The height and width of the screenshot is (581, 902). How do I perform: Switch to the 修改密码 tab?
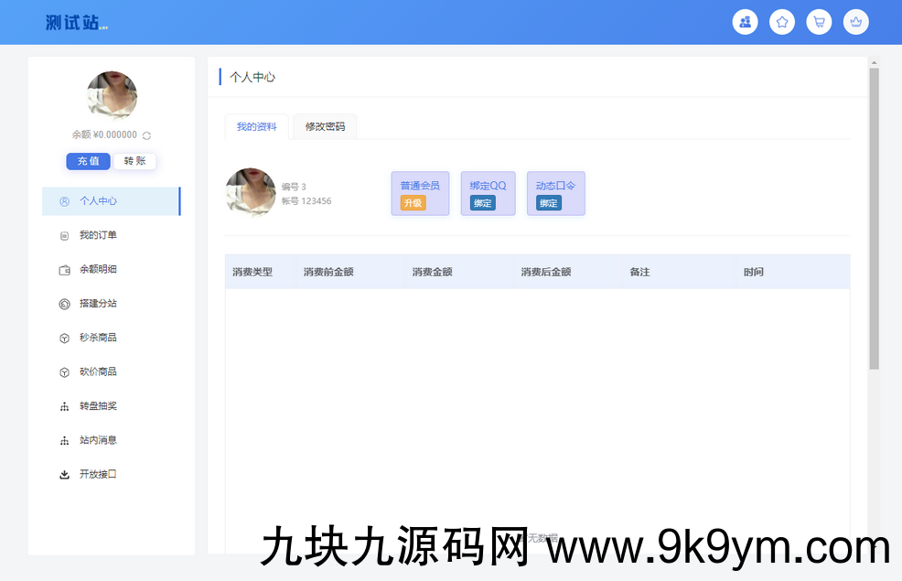325,127
